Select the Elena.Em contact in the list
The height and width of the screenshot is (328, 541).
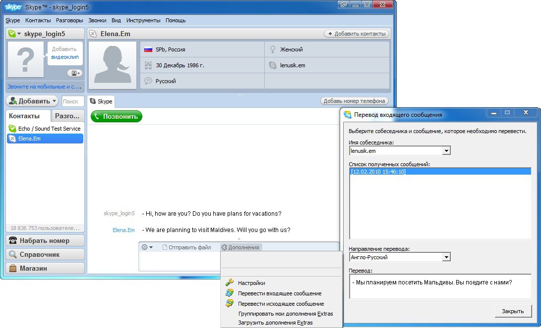(x=45, y=139)
